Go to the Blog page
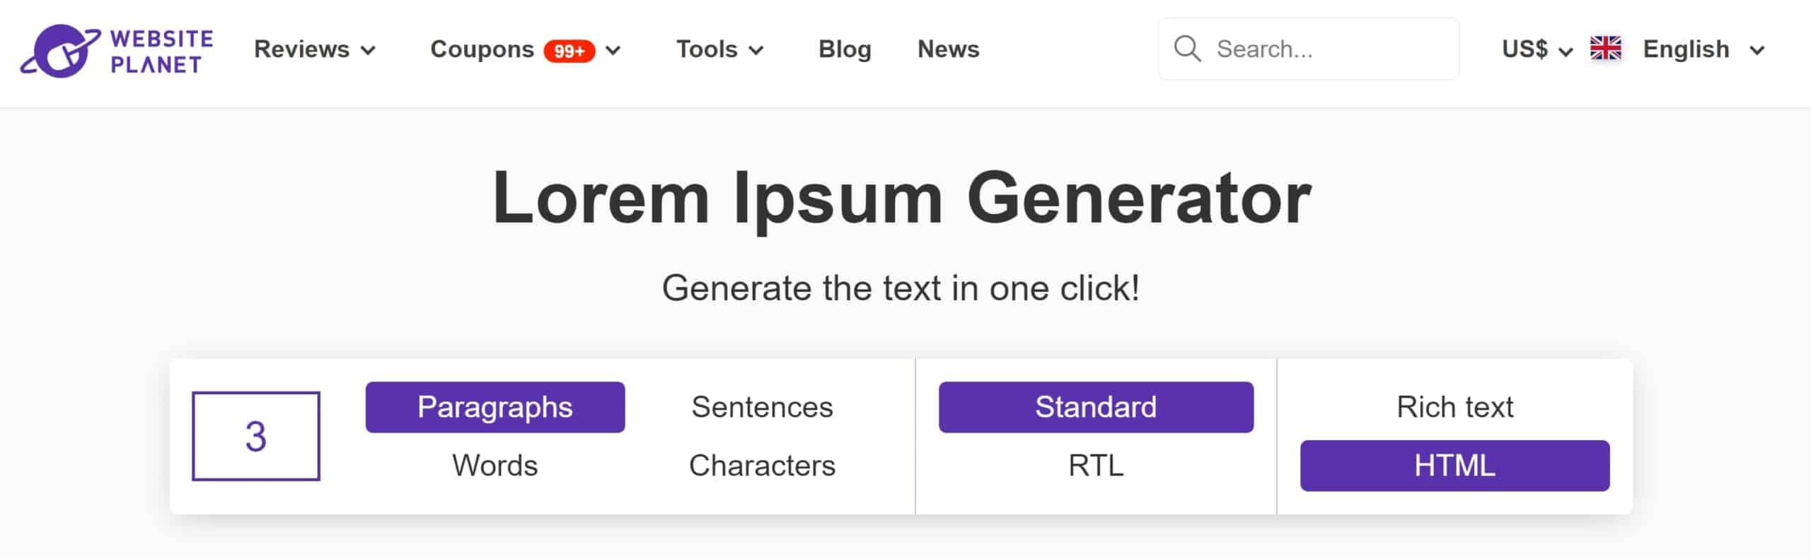Image resolution: width=1811 pixels, height=559 pixels. tap(845, 49)
